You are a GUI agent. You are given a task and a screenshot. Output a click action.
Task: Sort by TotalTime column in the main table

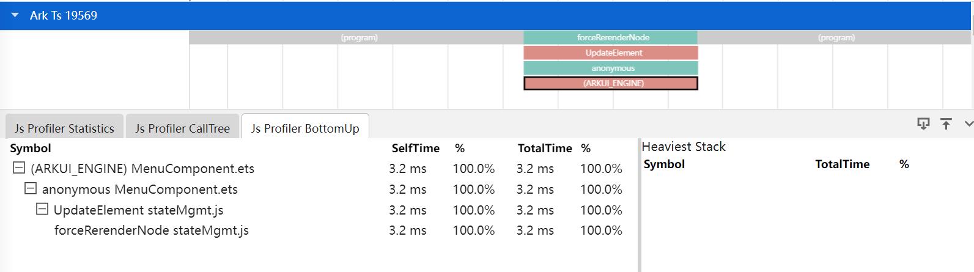pyautogui.click(x=544, y=148)
